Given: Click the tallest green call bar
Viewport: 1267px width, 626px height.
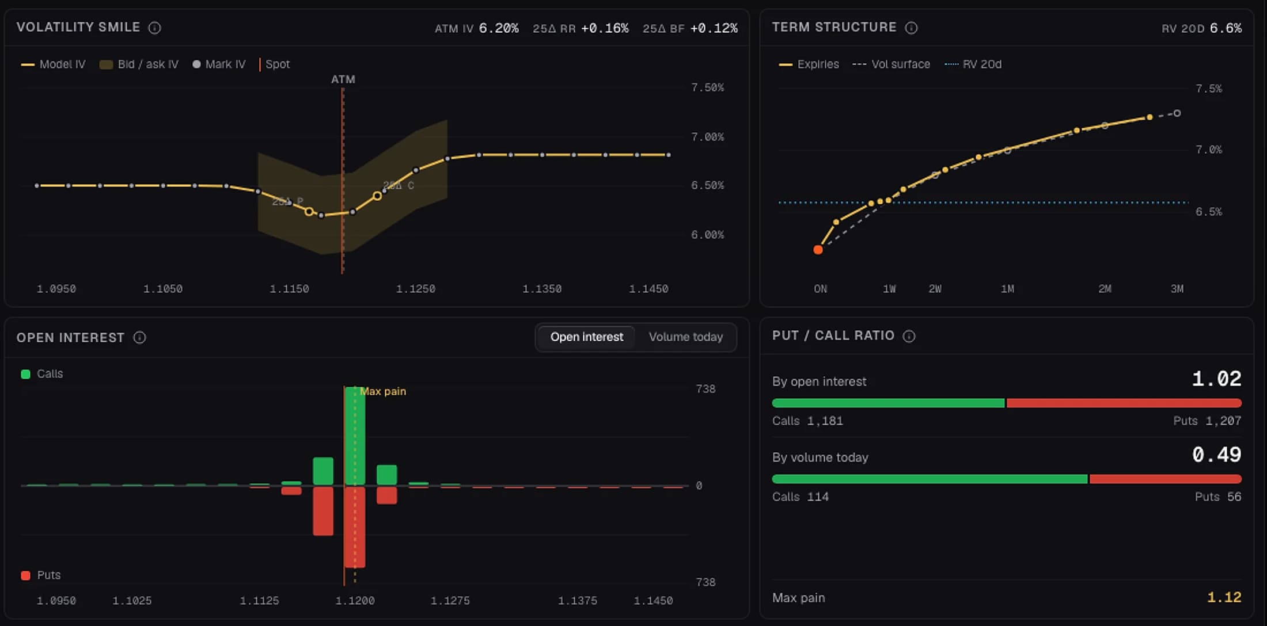Looking at the screenshot, I should tap(354, 436).
